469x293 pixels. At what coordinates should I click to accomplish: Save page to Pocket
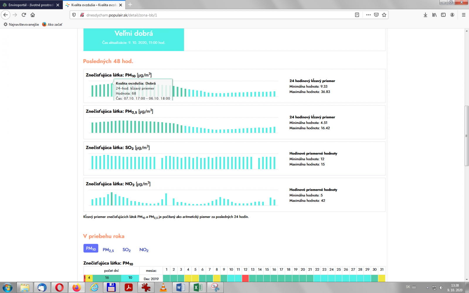376,15
